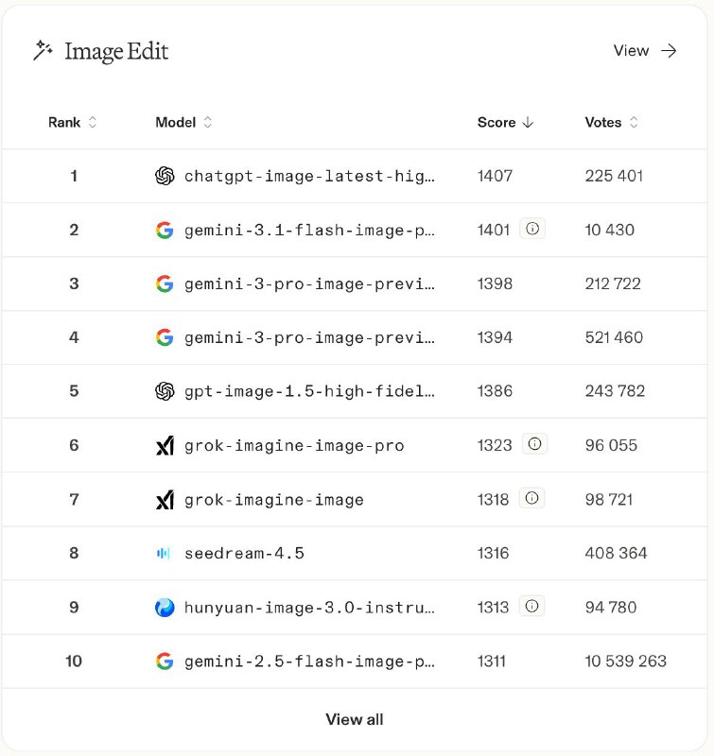
Task: Open info icon next to score 1401
Action: [532, 229]
